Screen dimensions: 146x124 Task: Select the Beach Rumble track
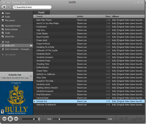point(89,37)
